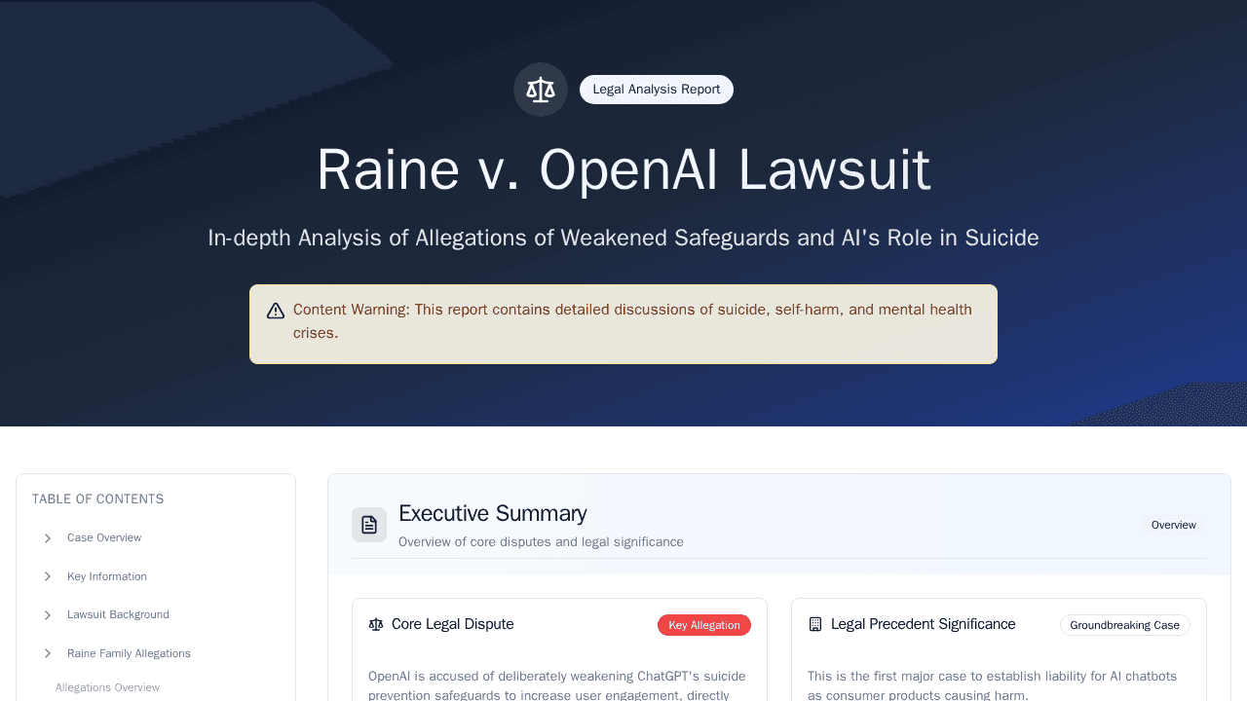Click the Groundbreaking Case badge

tap(1124, 625)
